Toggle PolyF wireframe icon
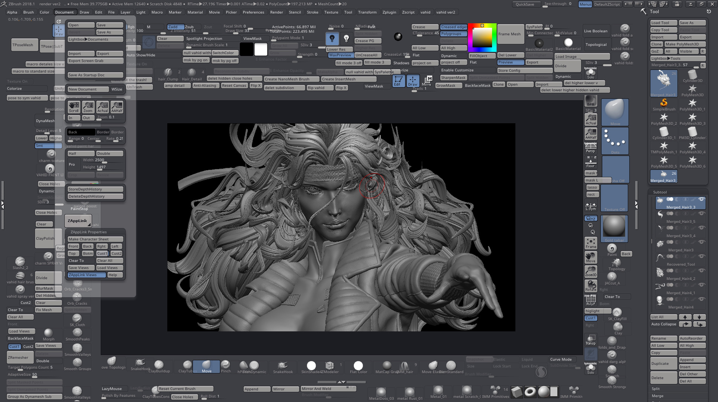This screenshot has height=402, width=718. click(591, 300)
